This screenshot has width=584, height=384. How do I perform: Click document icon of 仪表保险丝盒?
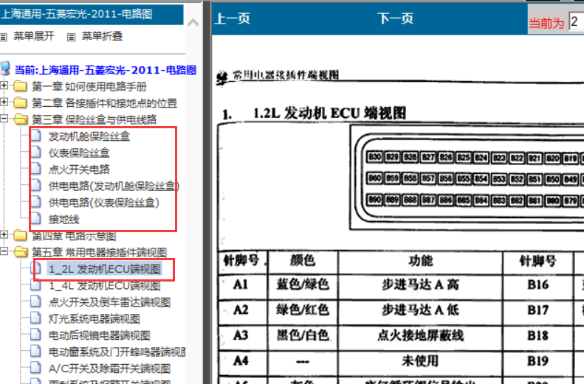tap(36, 152)
